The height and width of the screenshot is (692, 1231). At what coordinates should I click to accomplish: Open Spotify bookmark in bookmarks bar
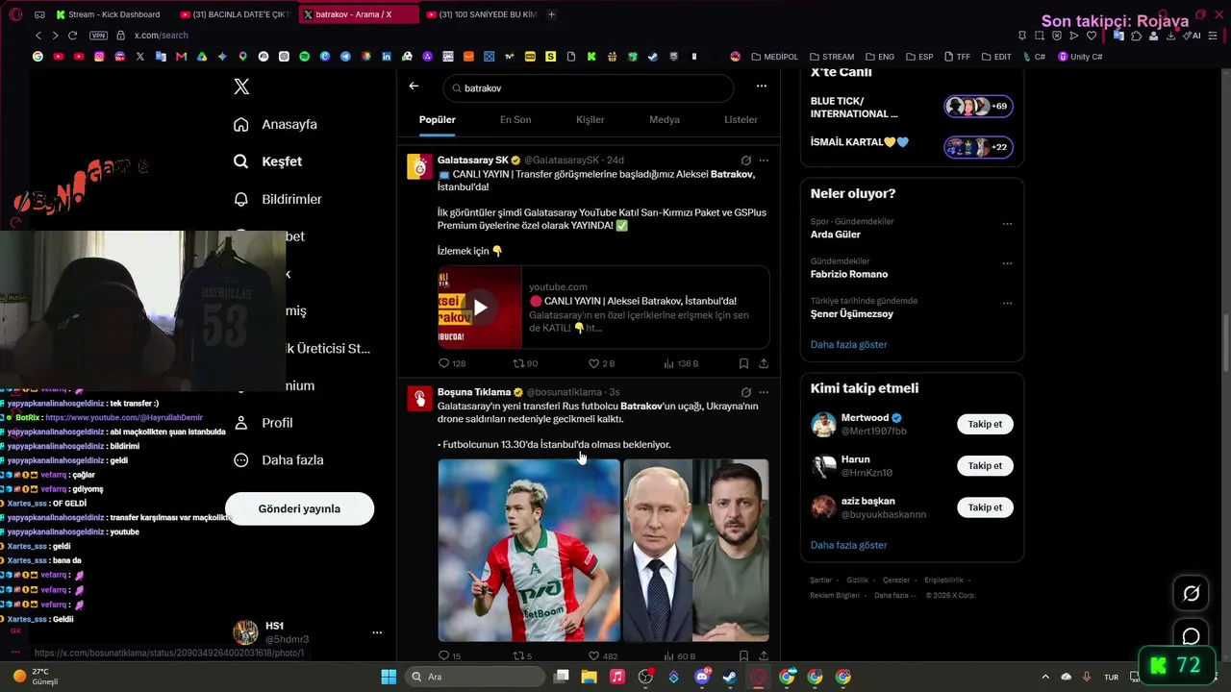pos(305,57)
